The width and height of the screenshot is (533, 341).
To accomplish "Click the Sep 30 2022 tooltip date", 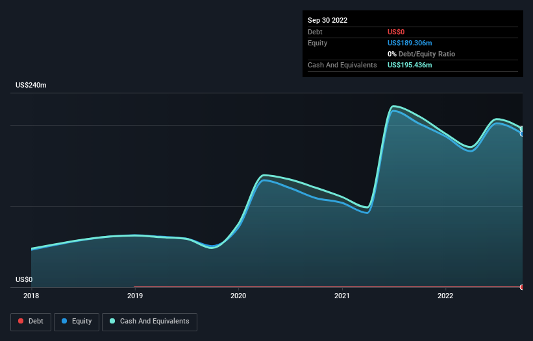I will pyautogui.click(x=328, y=20).
